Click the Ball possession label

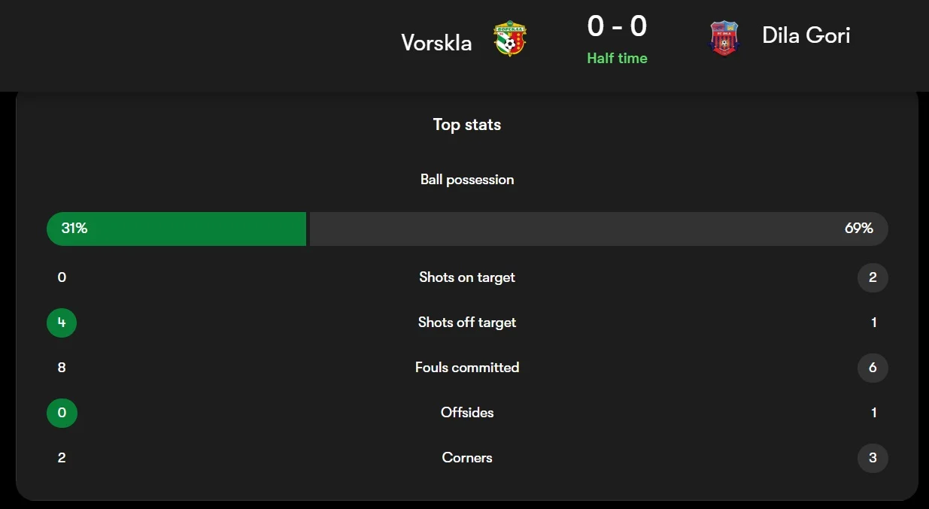pyautogui.click(x=467, y=180)
